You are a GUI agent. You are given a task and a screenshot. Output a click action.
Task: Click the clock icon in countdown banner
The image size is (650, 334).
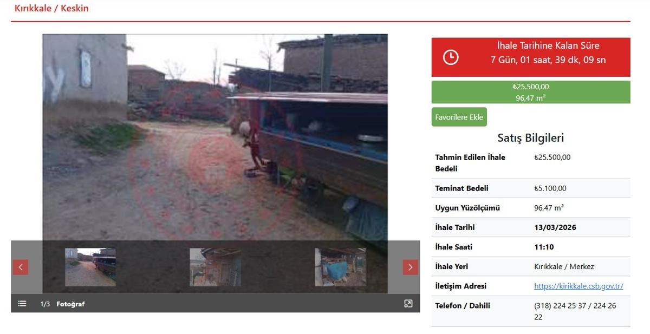coord(451,57)
